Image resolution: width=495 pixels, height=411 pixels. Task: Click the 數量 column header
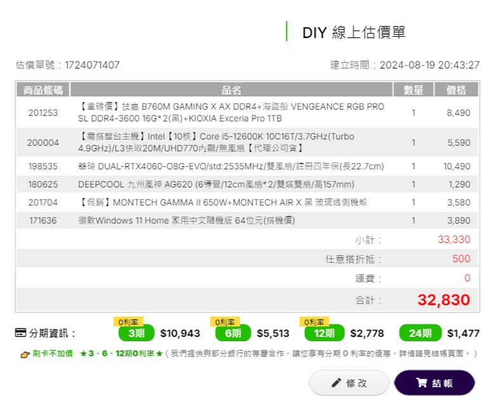click(413, 90)
